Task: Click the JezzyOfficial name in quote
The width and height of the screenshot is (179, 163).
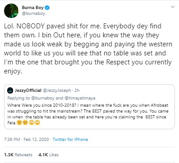Action: click(28, 91)
